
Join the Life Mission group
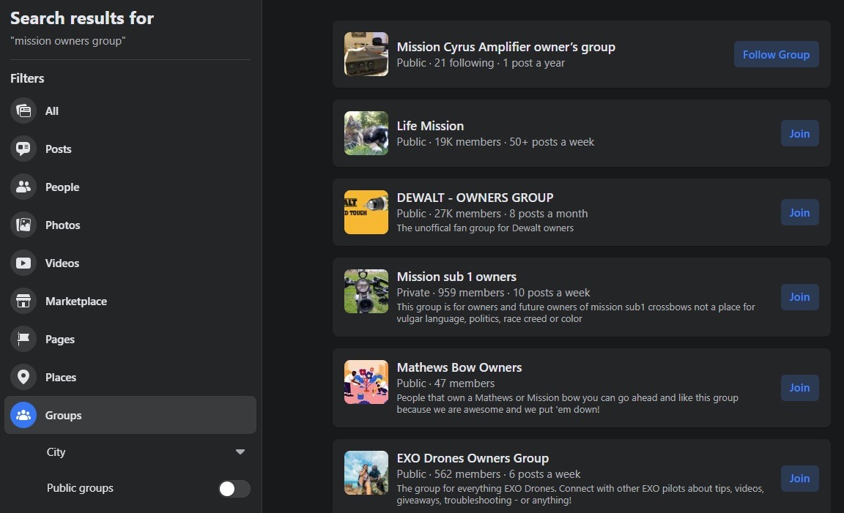[799, 133]
